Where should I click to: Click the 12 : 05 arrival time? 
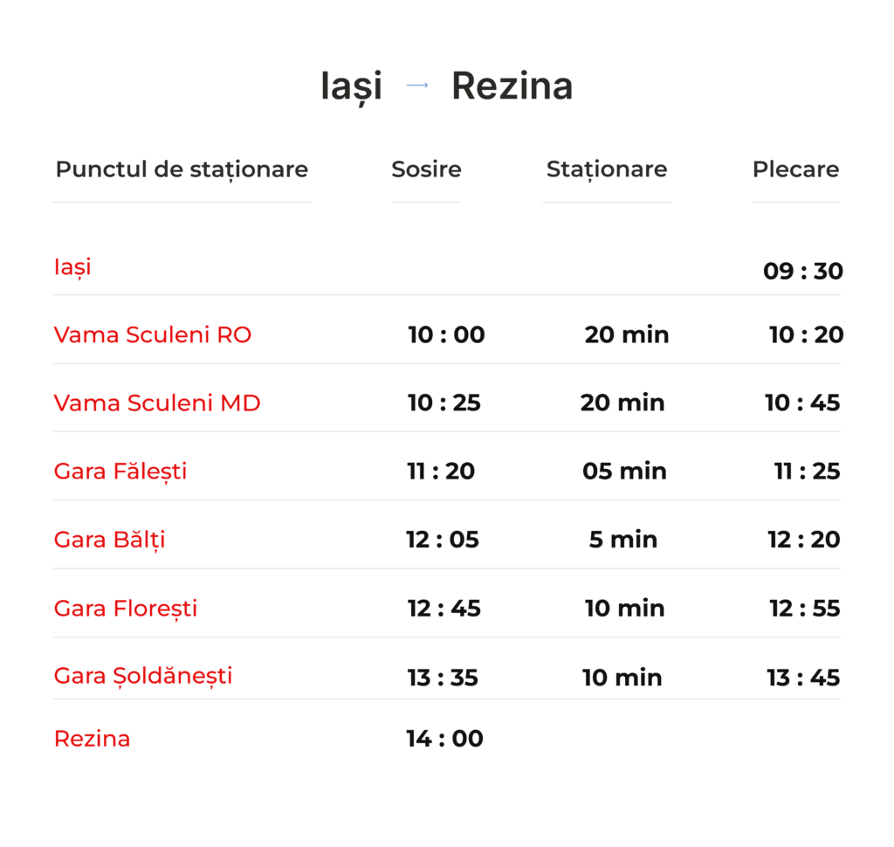point(443,540)
